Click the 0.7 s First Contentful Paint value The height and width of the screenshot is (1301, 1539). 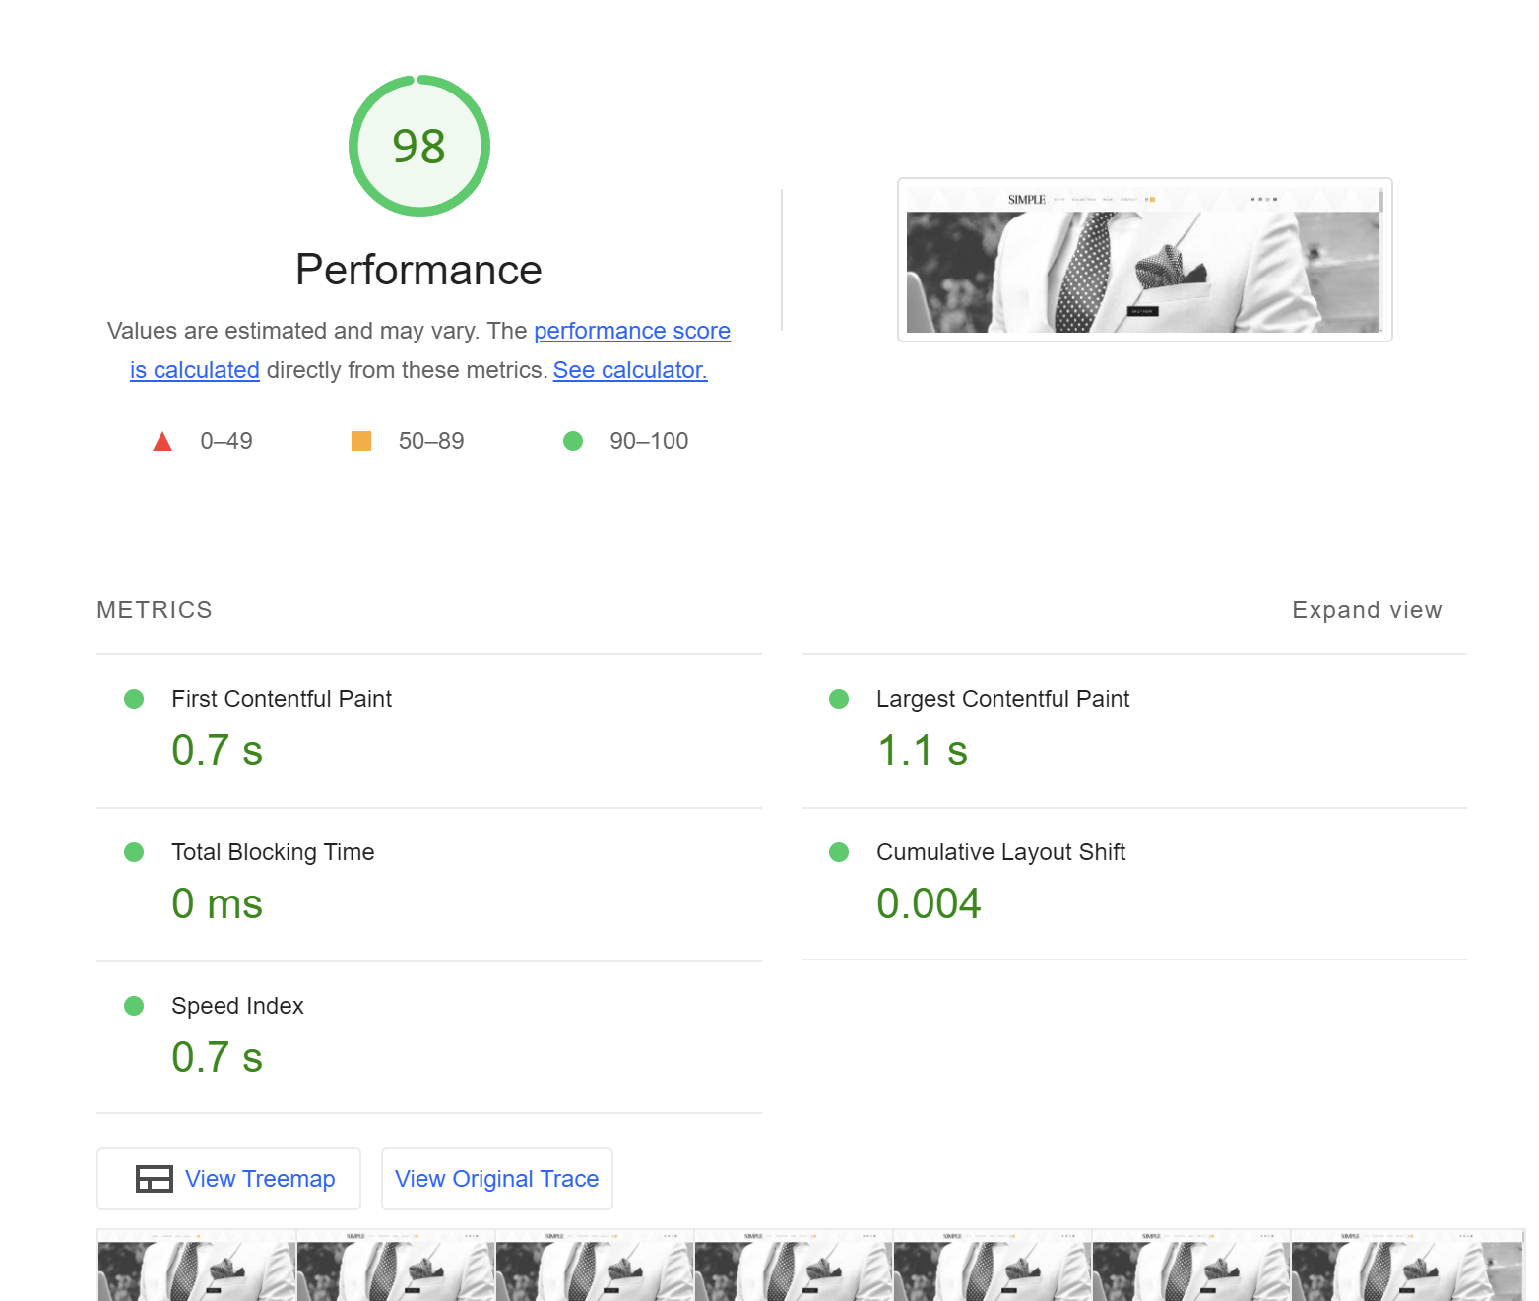[217, 750]
